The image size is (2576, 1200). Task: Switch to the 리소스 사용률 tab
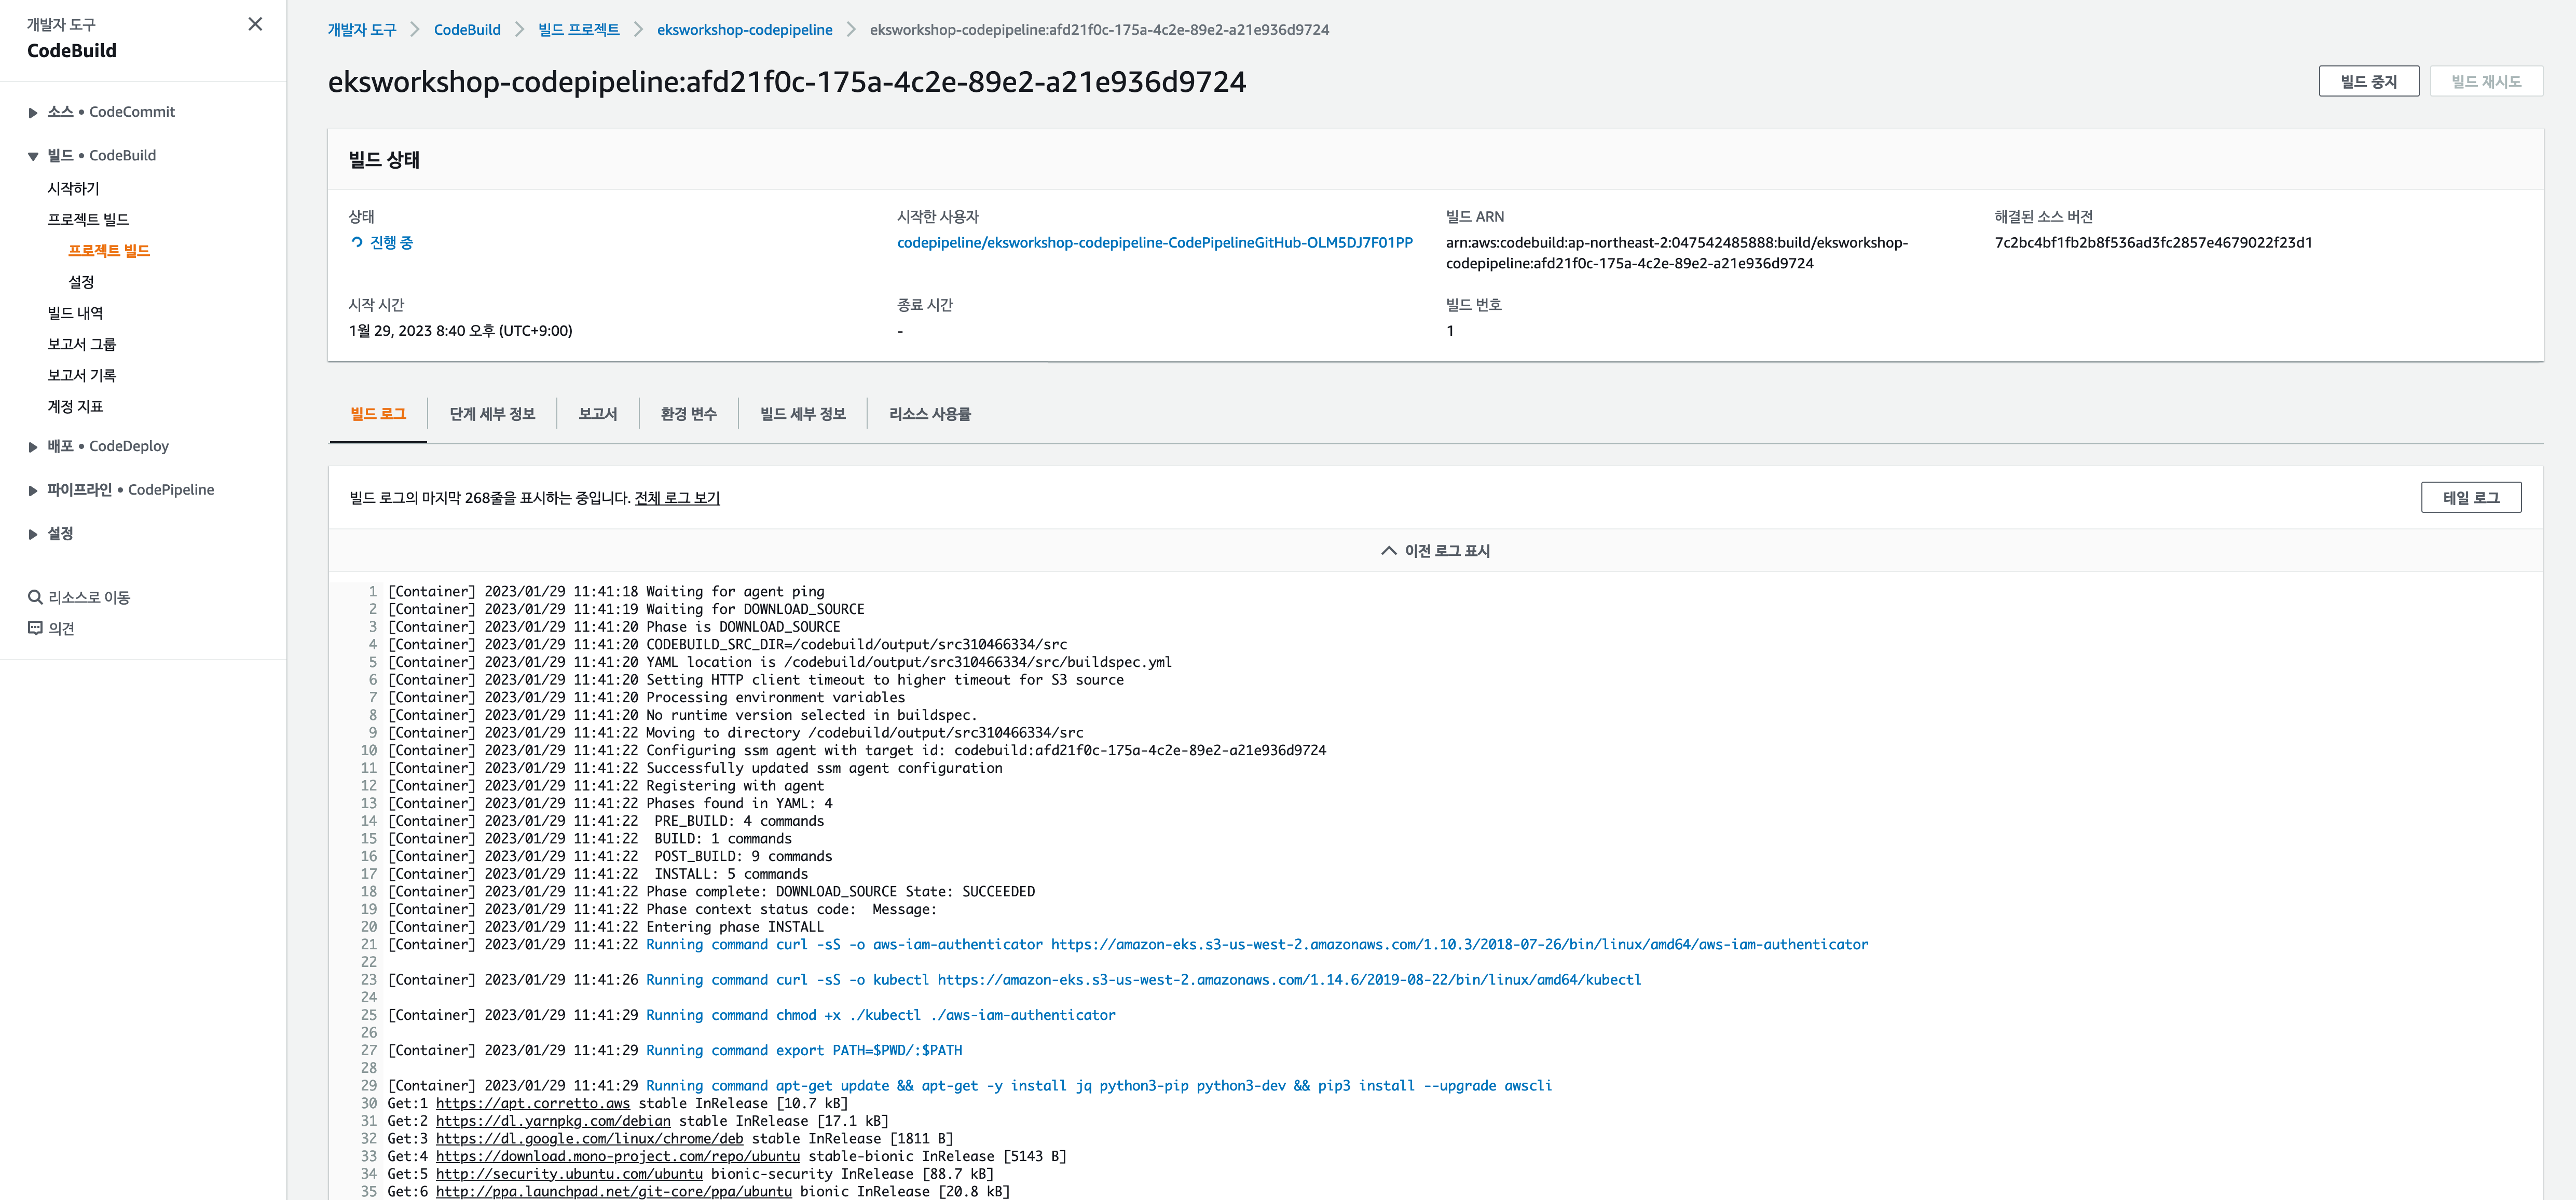pos(930,414)
